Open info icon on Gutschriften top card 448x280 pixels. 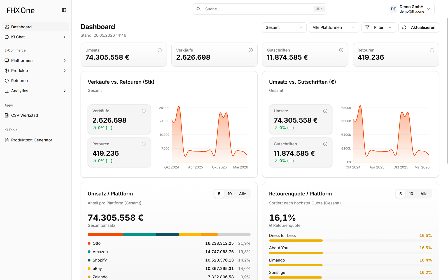341,50
